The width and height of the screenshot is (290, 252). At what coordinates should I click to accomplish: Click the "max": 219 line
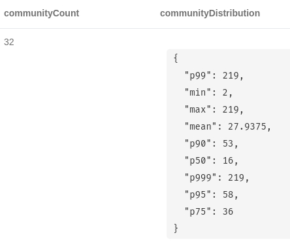click(x=214, y=109)
